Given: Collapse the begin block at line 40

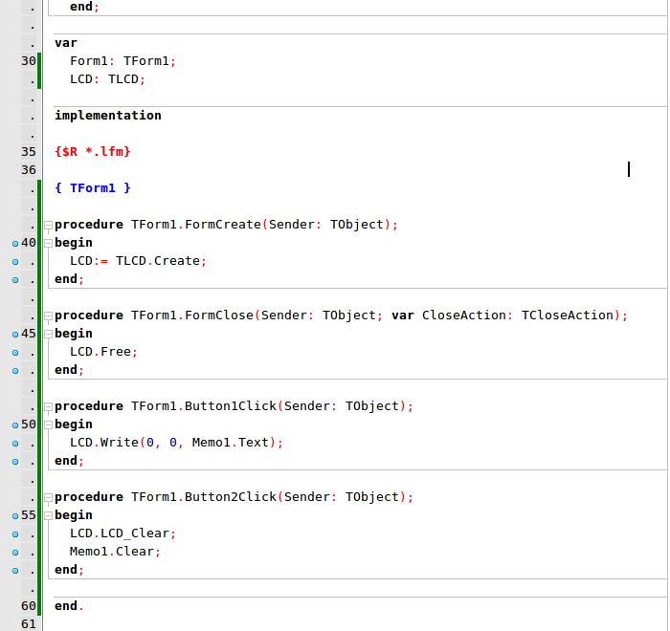Looking at the screenshot, I should point(48,244).
